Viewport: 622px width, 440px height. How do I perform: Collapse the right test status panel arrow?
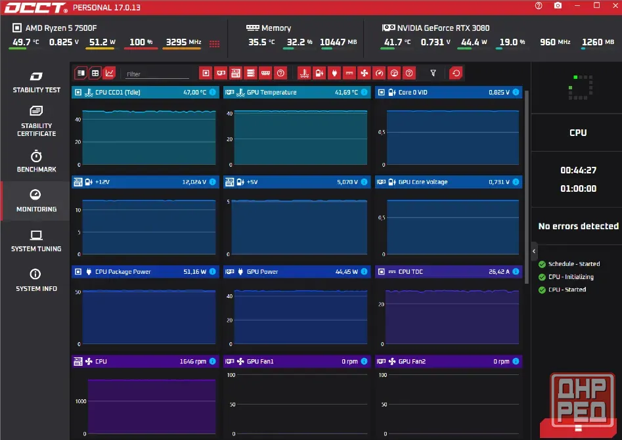(x=534, y=251)
